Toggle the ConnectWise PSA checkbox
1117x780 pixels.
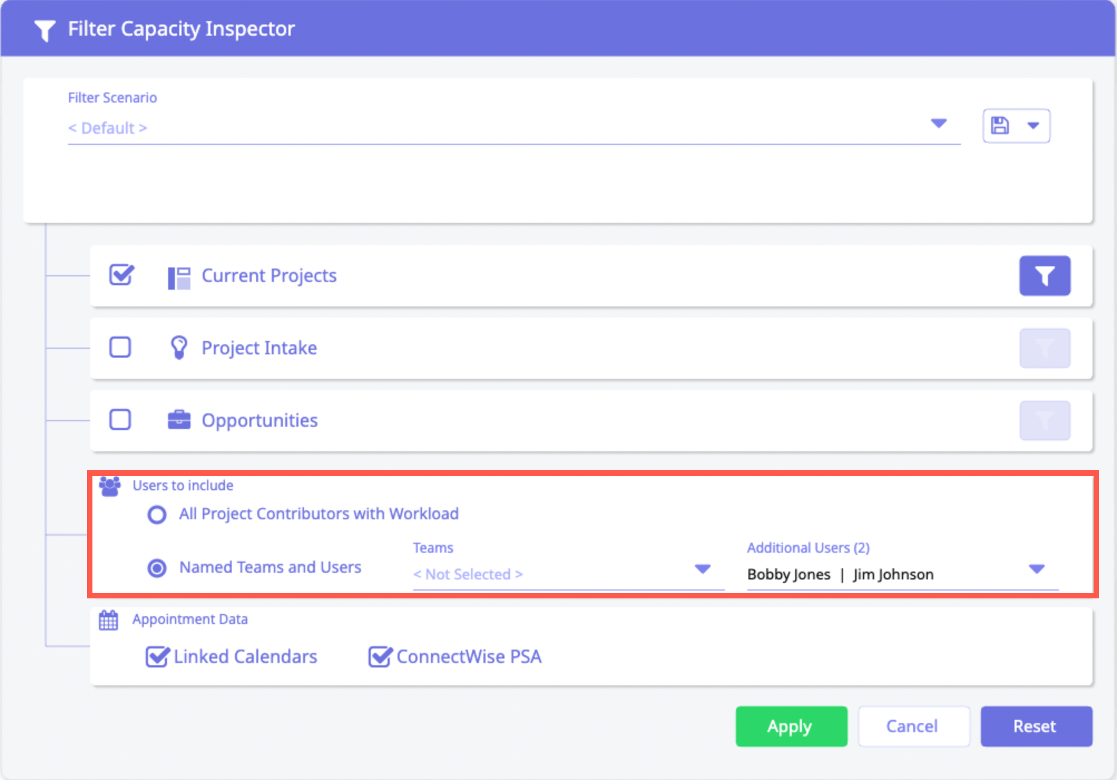pos(380,656)
